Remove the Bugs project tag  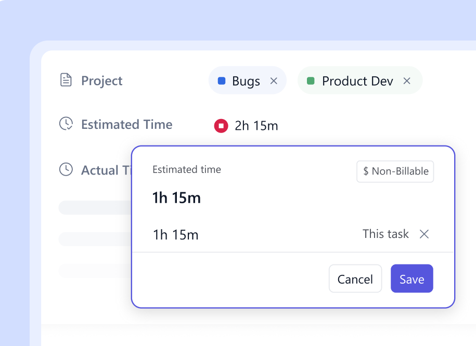point(274,81)
